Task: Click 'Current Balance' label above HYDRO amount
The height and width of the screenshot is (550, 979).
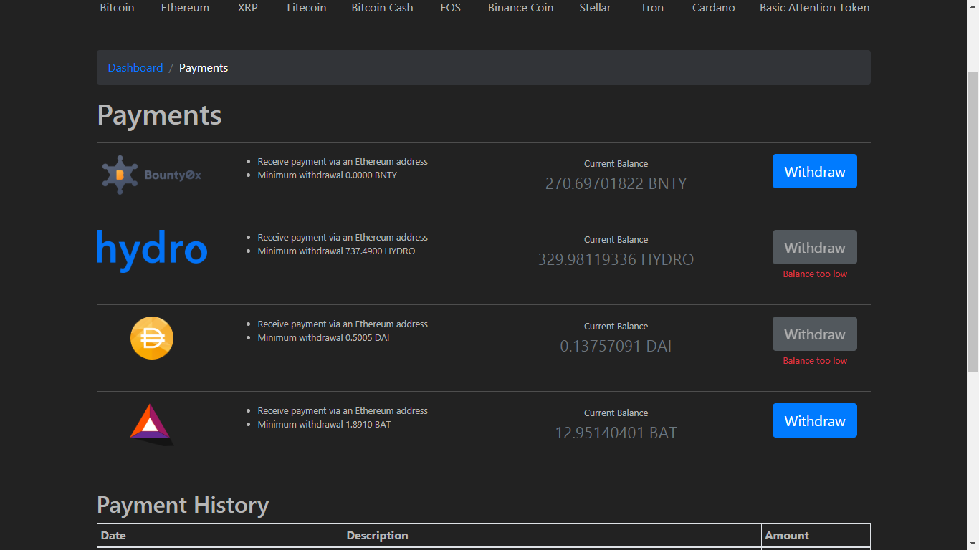Action: [x=616, y=240]
